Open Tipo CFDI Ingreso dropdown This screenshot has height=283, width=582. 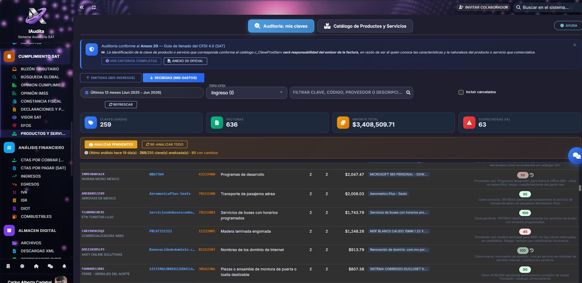(247, 93)
